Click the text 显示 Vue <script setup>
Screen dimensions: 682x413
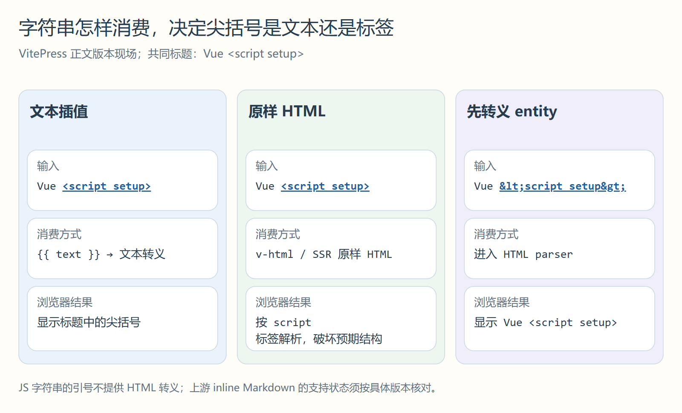[546, 323]
